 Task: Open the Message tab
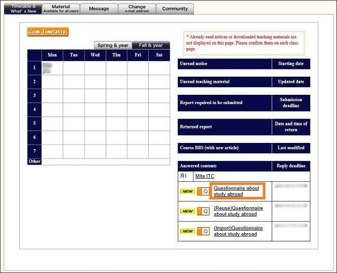[x=99, y=9]
